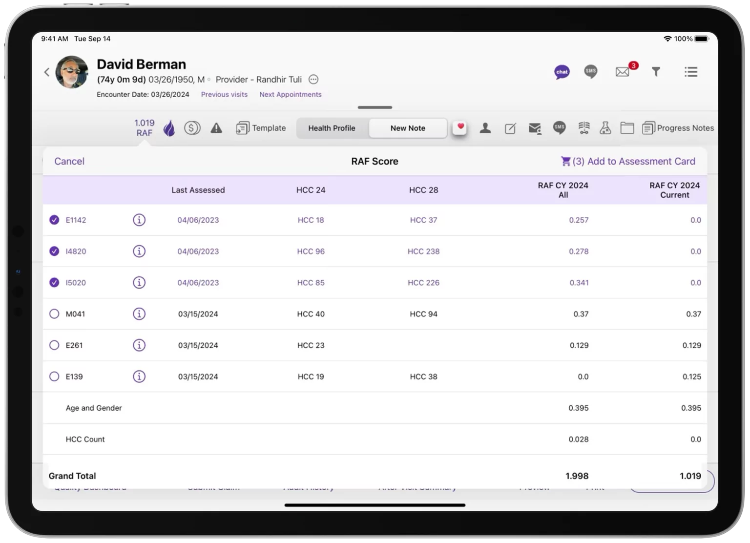Open the hamburger list menu

pos(690,72)
